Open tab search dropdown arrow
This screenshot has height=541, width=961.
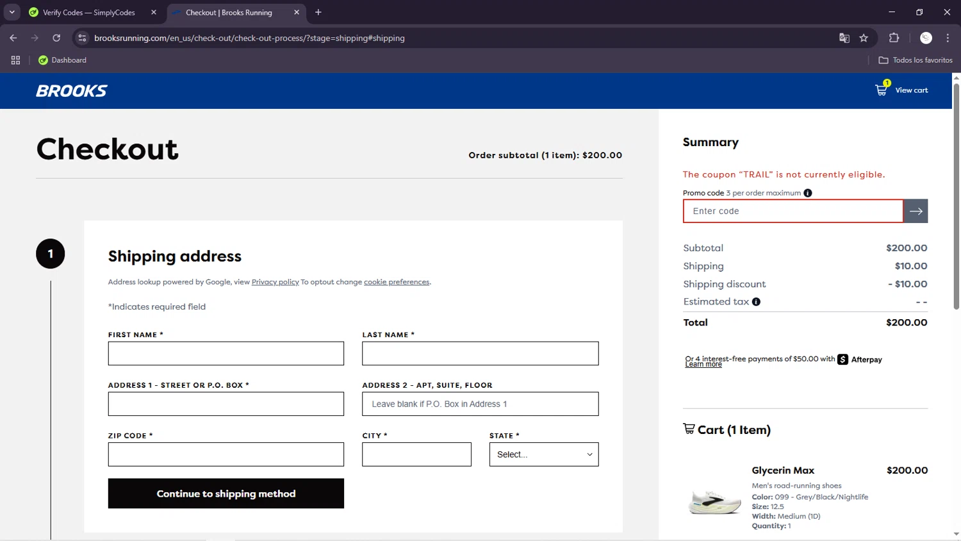[x=12, y=12]
